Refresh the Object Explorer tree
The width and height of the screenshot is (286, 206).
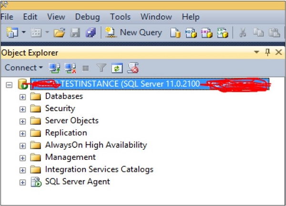117,68
